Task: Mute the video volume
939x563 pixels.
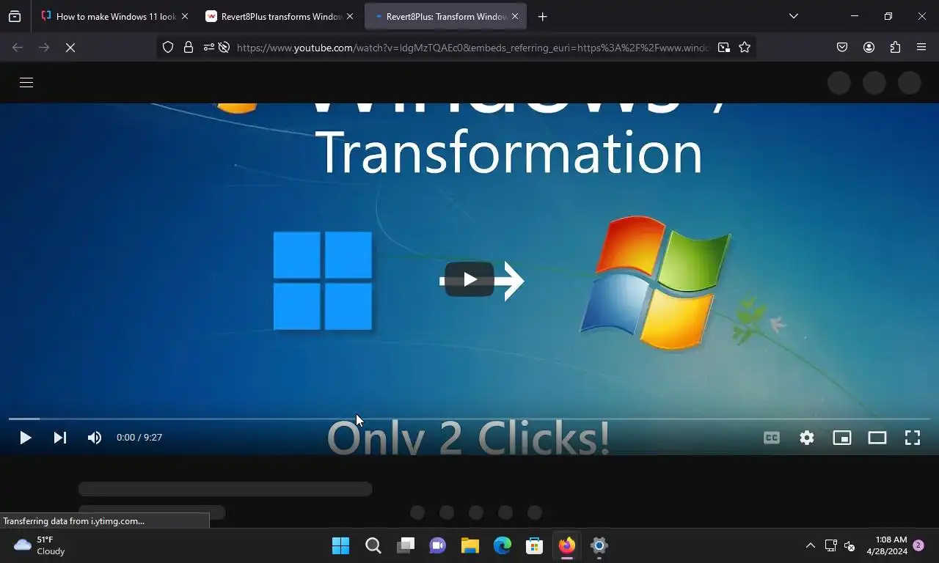Action: [95, 438]
